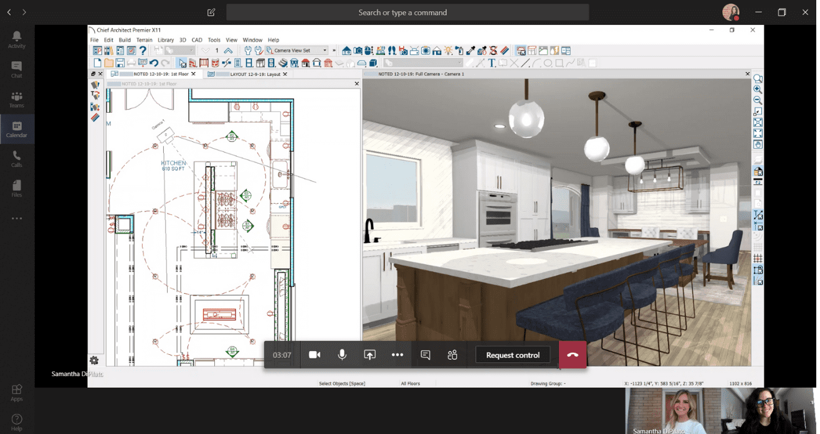The width and height of the screenshot is (820, 434).
Task: Open Help in the sidebar
Action: 17,422
